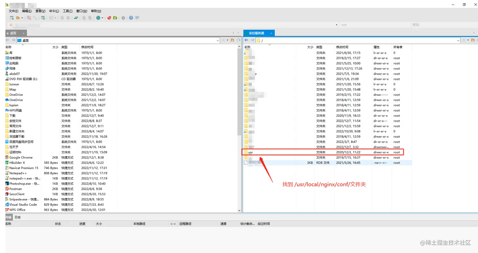This screenshot has width=478, height=253.
Task: Open the 查看(V) menu
Action: coord(40,11)
